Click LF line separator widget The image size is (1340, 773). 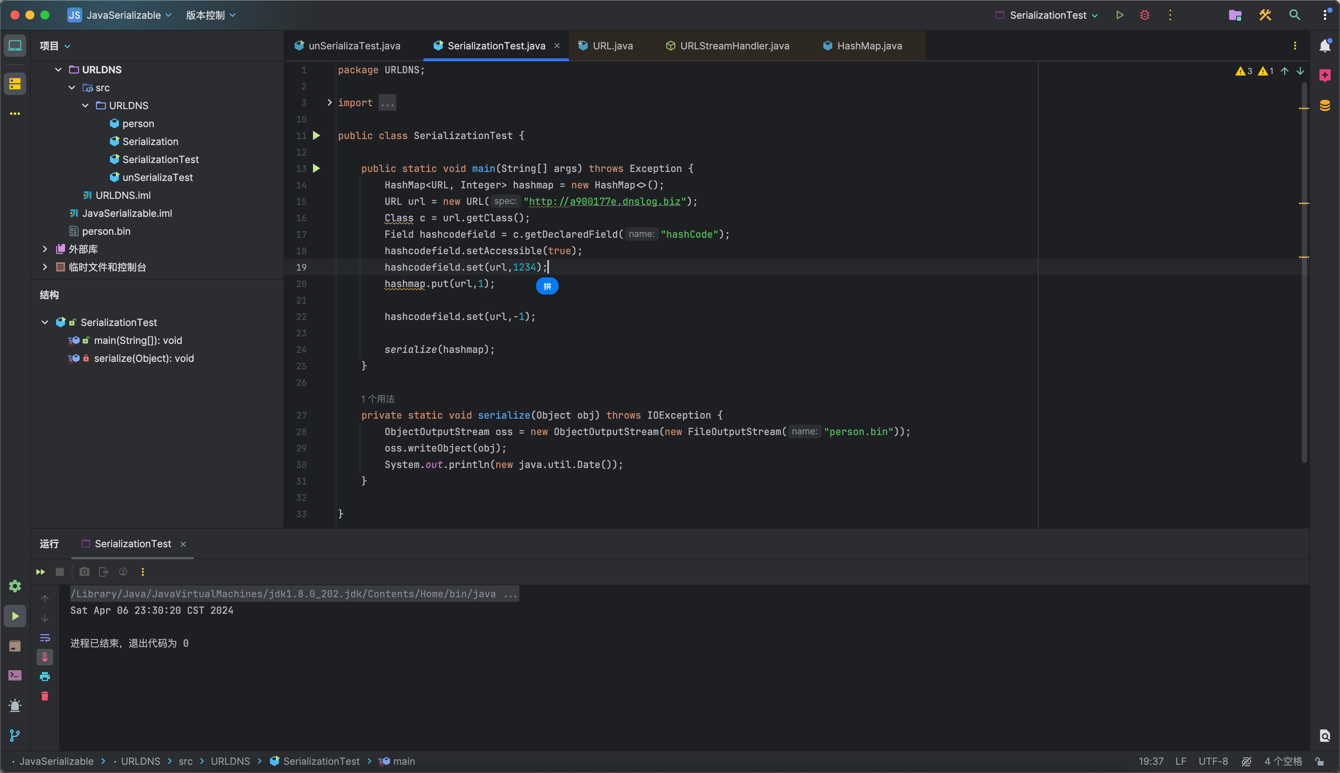pyautogui.click(x=1181, y=761)
